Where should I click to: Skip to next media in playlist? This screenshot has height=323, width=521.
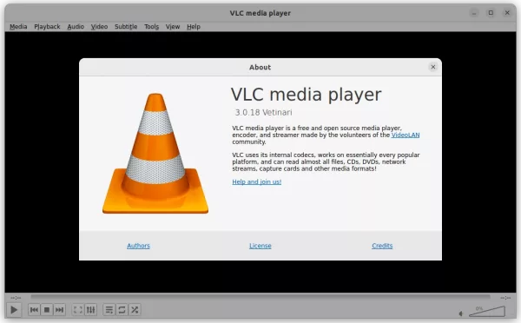[59, 310]
